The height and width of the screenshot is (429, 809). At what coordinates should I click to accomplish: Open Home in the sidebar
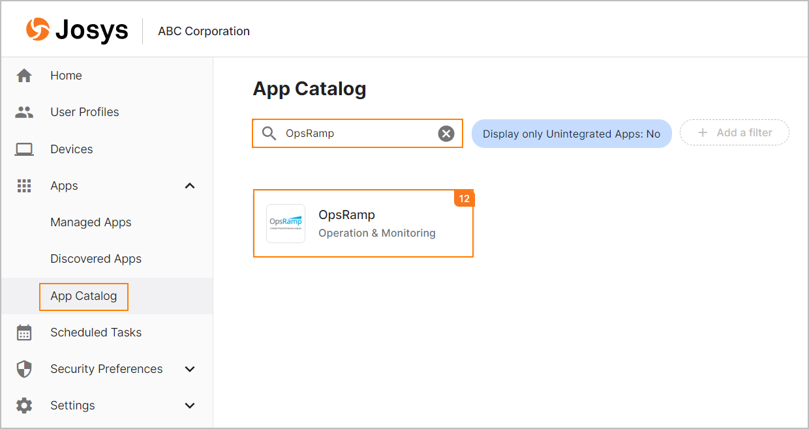click(x=66, y=76)
